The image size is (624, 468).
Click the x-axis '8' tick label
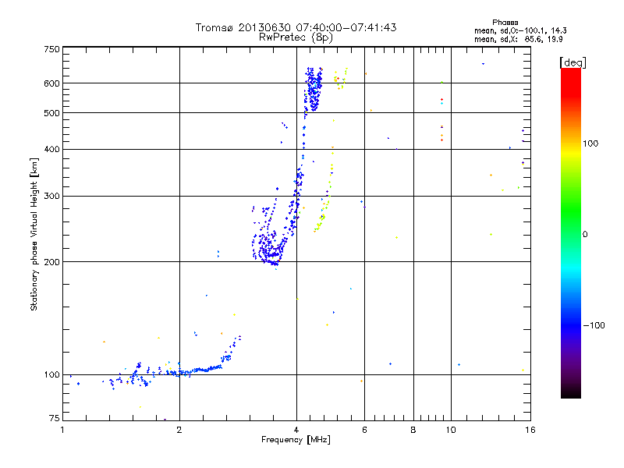click(413, 430)
